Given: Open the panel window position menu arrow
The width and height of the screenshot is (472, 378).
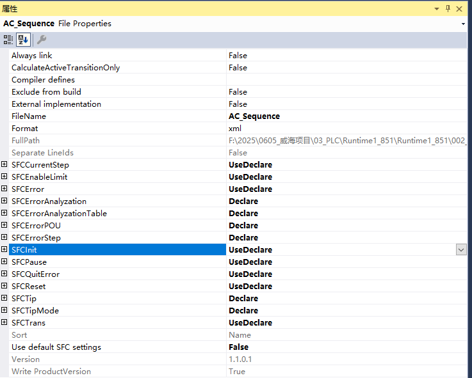Looking at the screenshot, I should (x=437, y=9).
